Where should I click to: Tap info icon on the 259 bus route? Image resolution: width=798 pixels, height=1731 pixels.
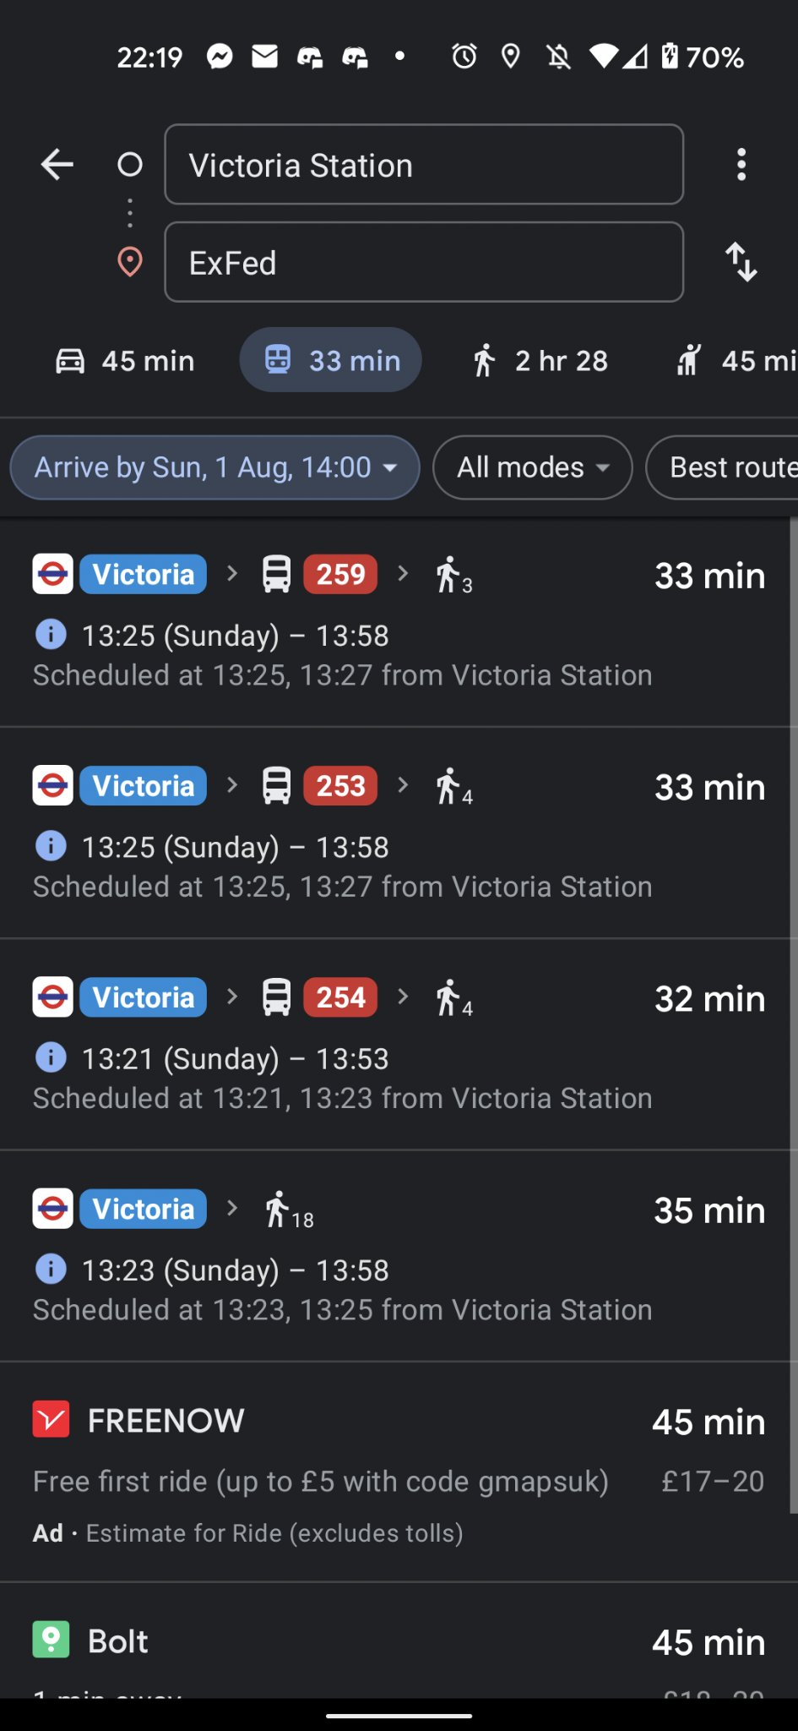[x=51, y=634]
